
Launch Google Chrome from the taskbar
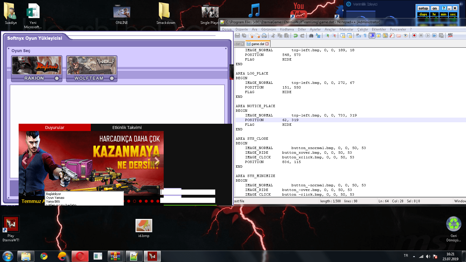pos(44,256)
